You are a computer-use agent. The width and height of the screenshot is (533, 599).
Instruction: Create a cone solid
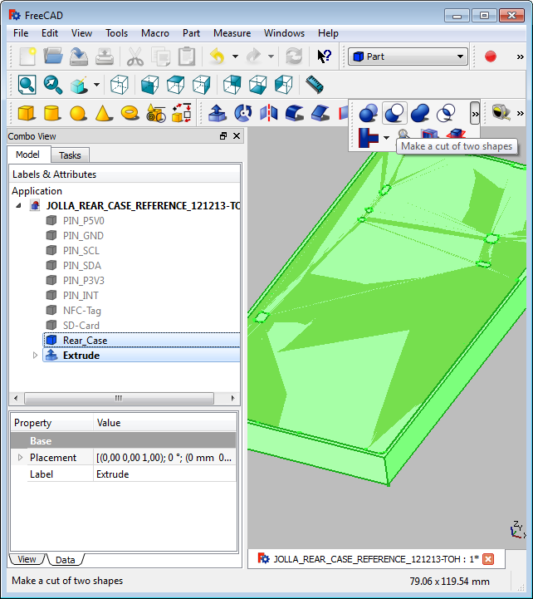104,113
